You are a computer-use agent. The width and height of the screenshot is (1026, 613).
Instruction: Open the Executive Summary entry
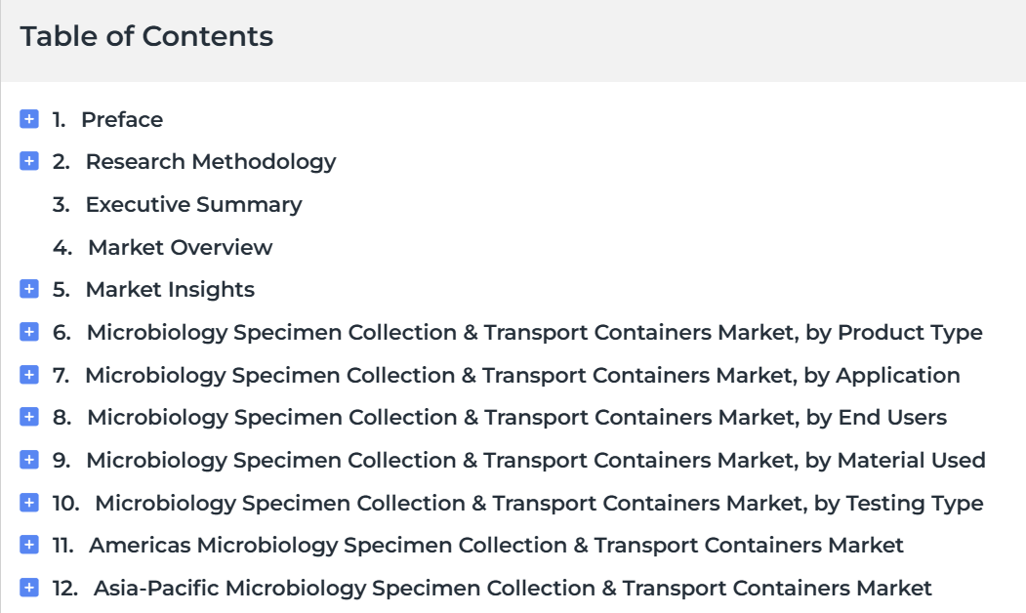click(193, 205)
